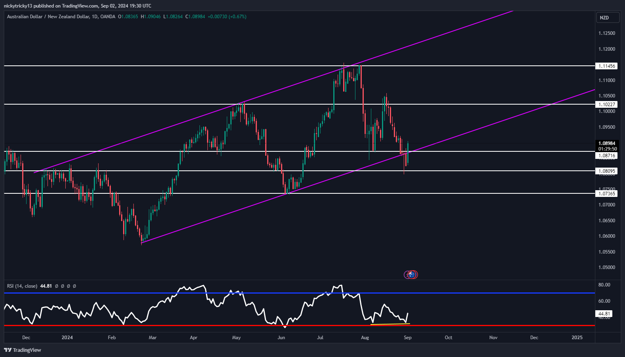The height and width of the screenshot is (357, 625).
Task: Click the Jul label on time axis
Action: (320, 338)
